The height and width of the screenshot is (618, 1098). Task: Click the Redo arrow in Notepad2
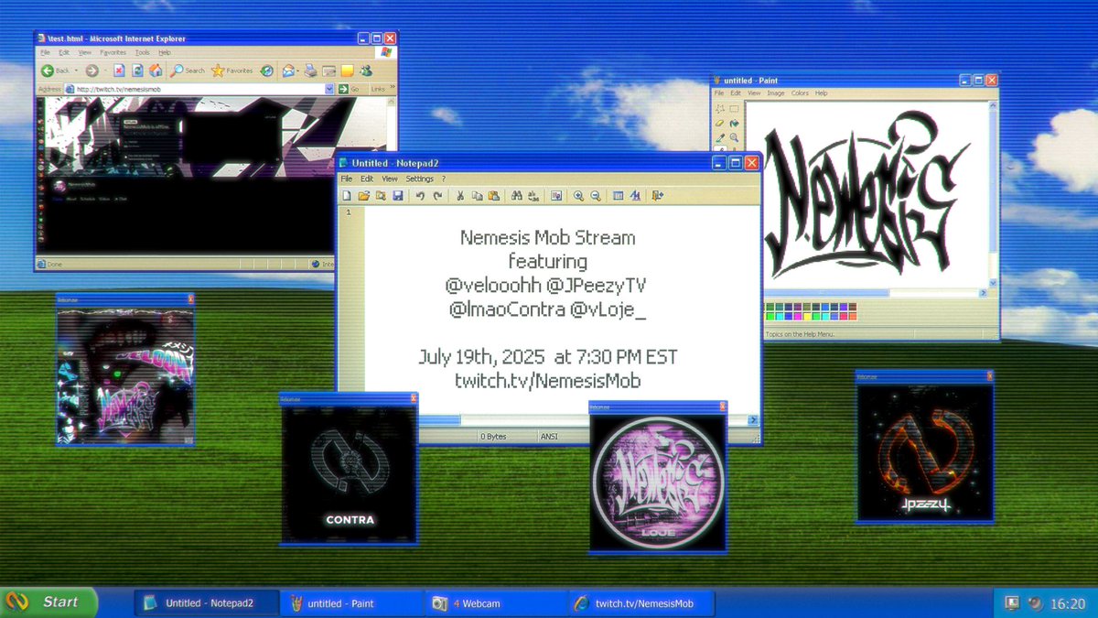pyautogui.click(x=437, y=195)
